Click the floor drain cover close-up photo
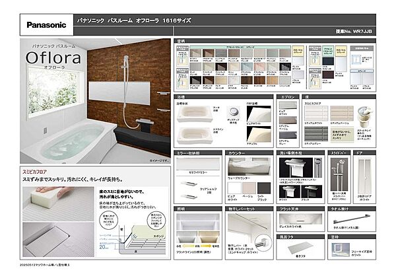This screenshot has width=396, height=280. (x=58, y=240)
